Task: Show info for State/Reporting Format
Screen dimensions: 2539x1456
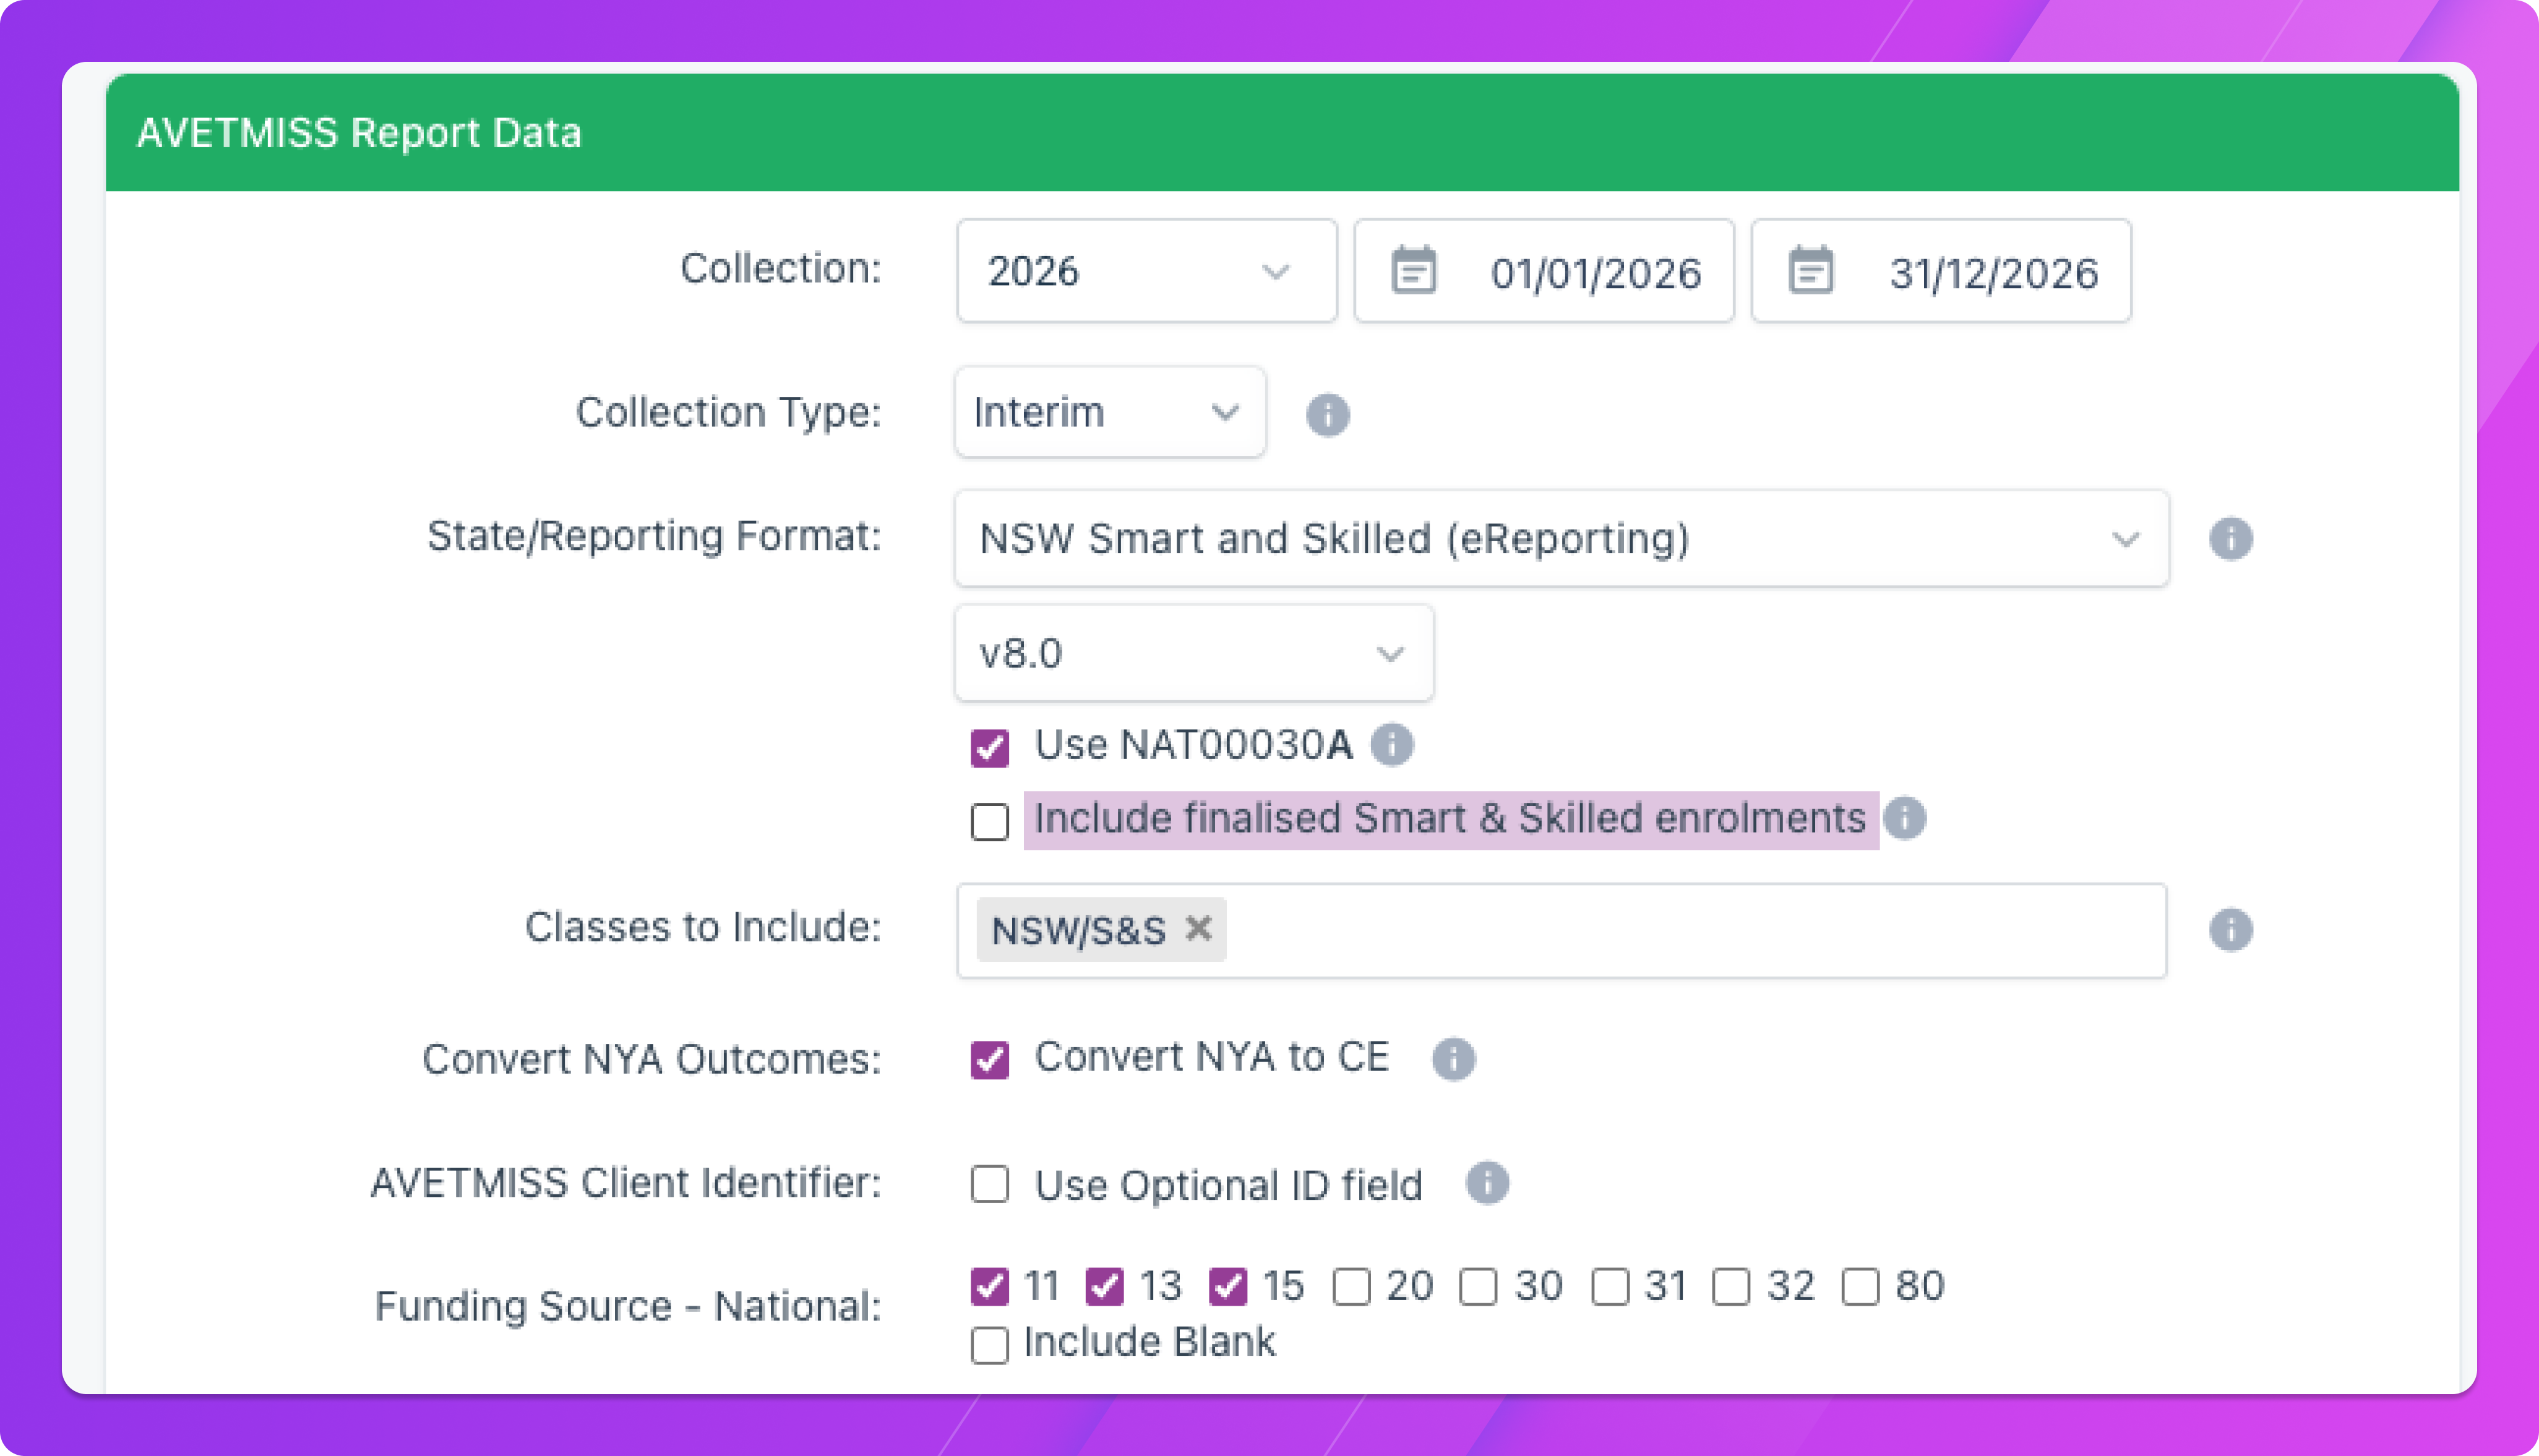Action: 2230,538
